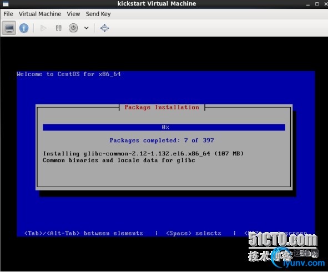
Task: Maximize the kickstart Virtual Machine window
Action: (x=317, y=4)
